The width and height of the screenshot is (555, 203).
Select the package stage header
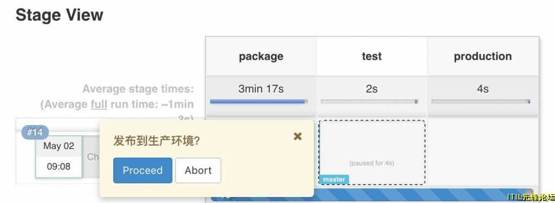click(x=261, y=56)
